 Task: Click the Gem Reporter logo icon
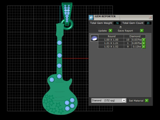point(91,17)
